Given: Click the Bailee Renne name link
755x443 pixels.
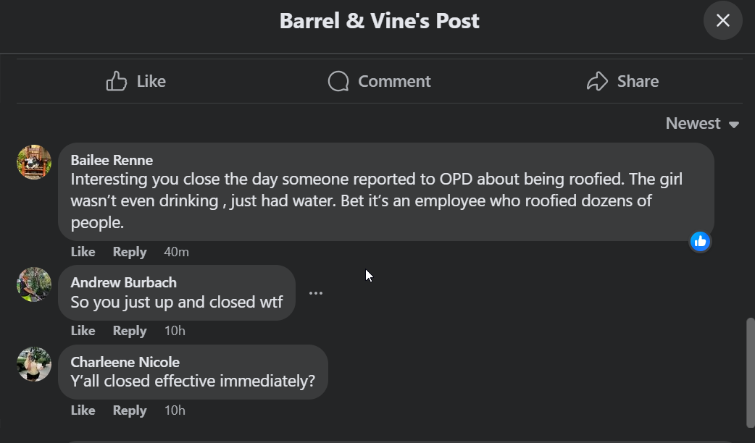Looking at the screenshot, I should [112, 160].
